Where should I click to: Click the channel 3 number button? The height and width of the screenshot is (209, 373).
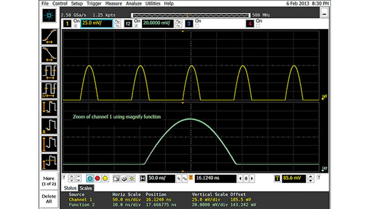pos(189,24)
